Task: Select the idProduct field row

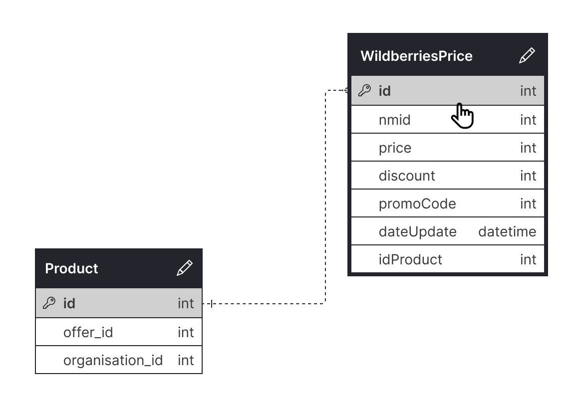Action: coord(447,259)
